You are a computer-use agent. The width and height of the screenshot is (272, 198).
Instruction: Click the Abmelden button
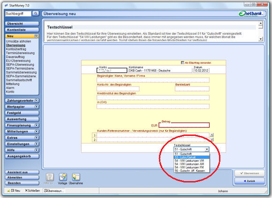(22, 177)
